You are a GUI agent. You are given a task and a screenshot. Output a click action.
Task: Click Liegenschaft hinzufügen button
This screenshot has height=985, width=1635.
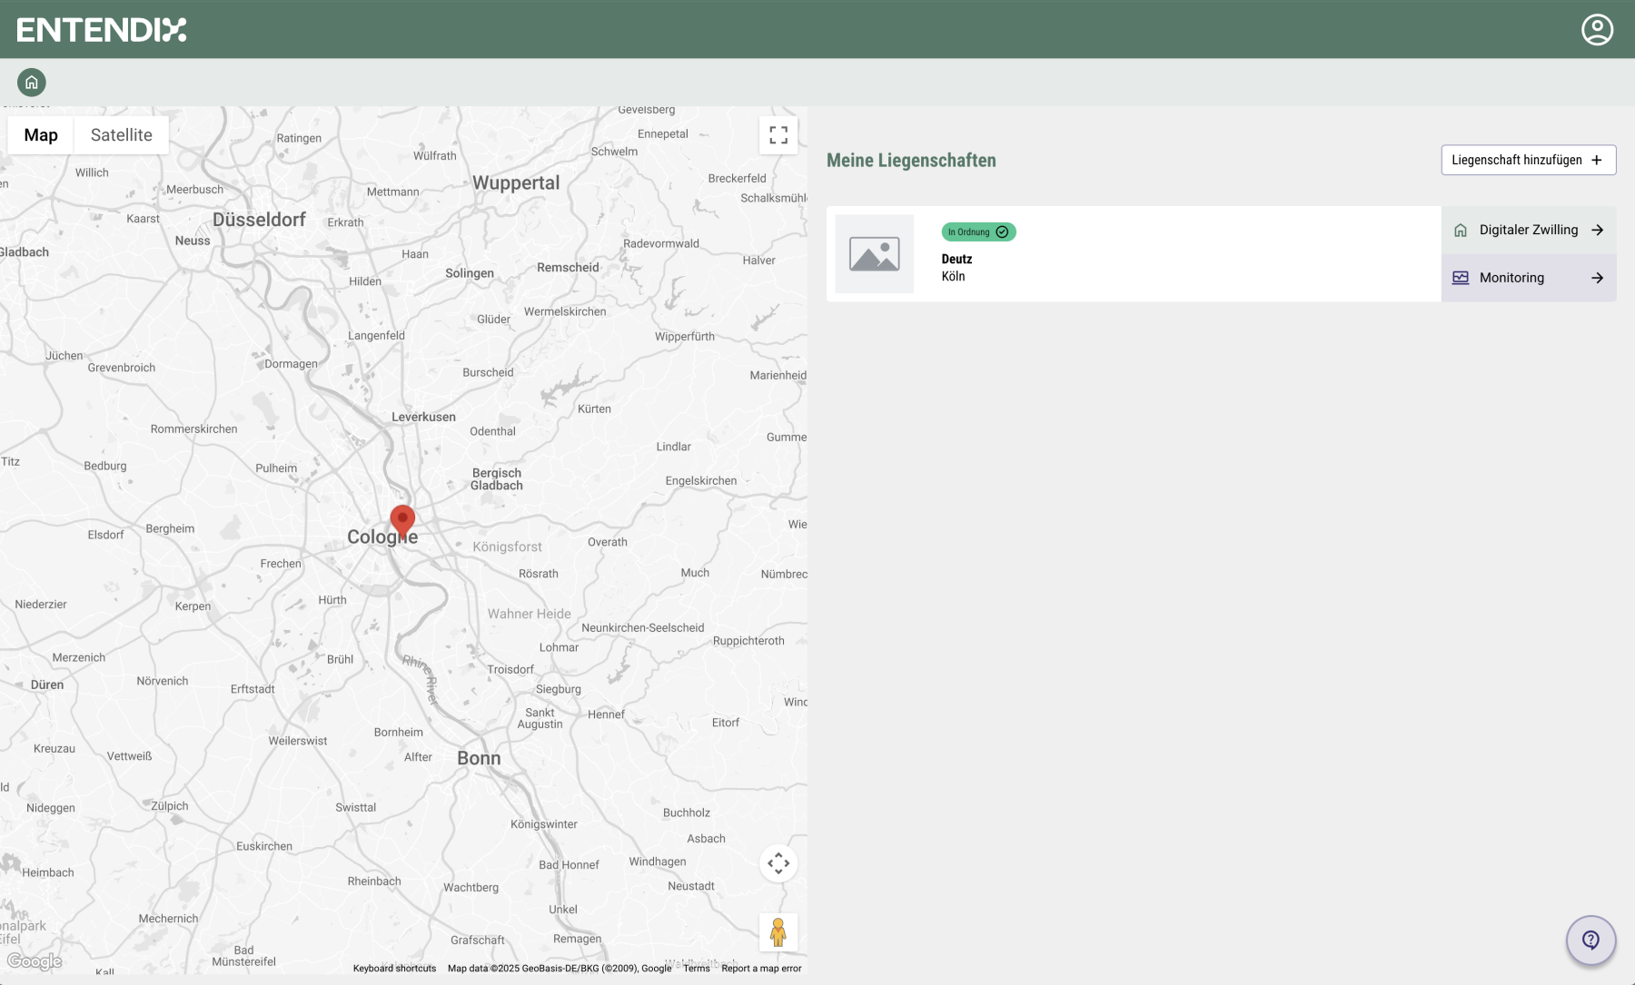point(1528,160)
